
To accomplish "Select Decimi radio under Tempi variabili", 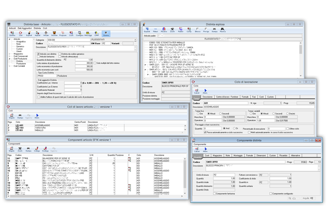I will (287, 113).
